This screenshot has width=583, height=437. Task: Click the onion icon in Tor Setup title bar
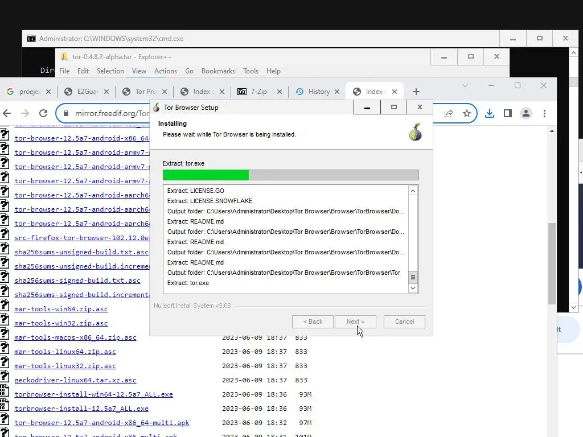click(156, 108)
